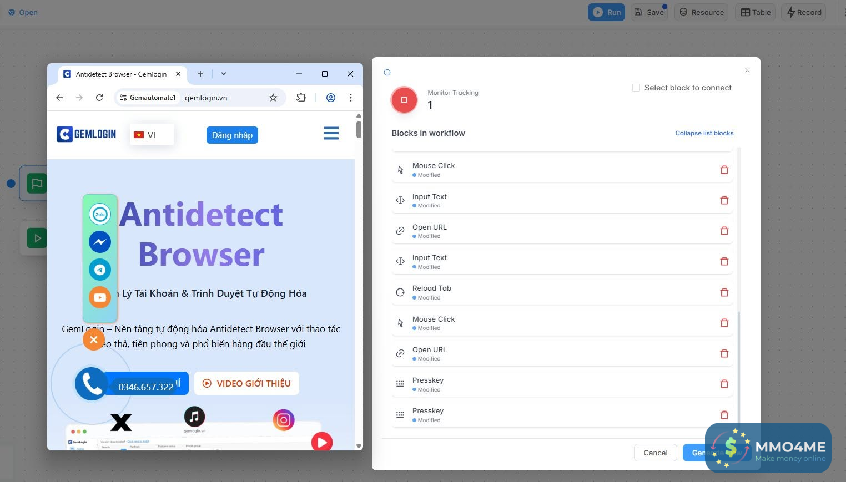Open the Instagram social icon
The height and width of the screenshot is (482, 846).
pos(284,420)
